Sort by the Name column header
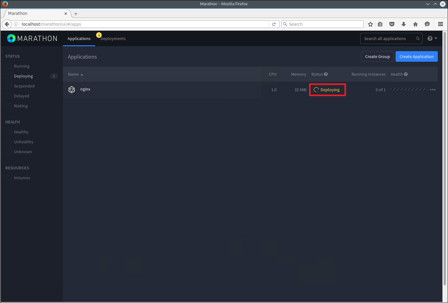The width and height of the screenshot is (448, 303). click(x=75, y=74)
